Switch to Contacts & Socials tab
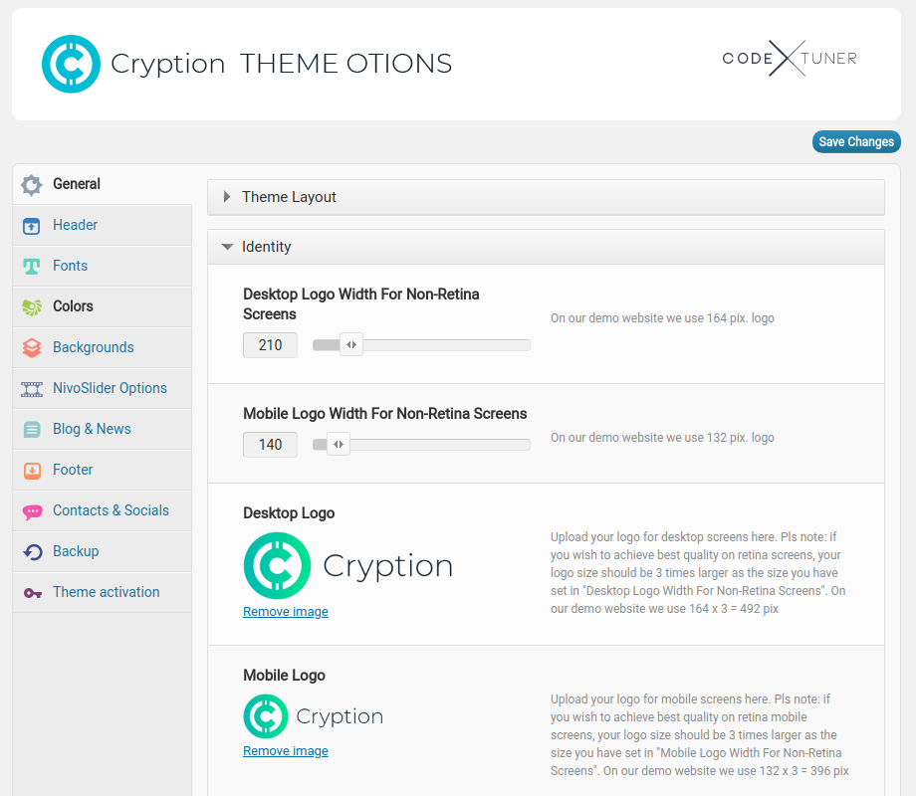This screenshot has height=796, width=916. point(111,510)
